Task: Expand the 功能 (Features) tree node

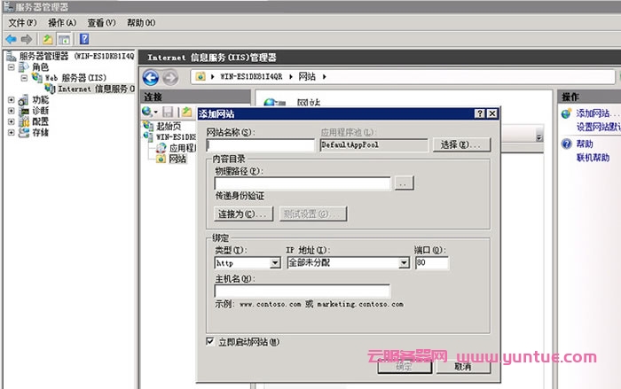Action: click(x=11, y=100)
